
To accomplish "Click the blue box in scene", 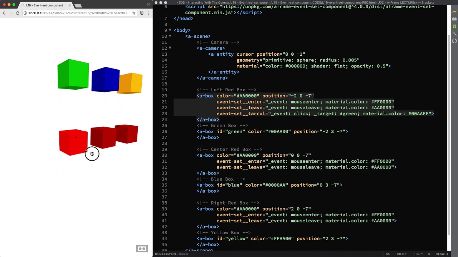I will point(105,80).
